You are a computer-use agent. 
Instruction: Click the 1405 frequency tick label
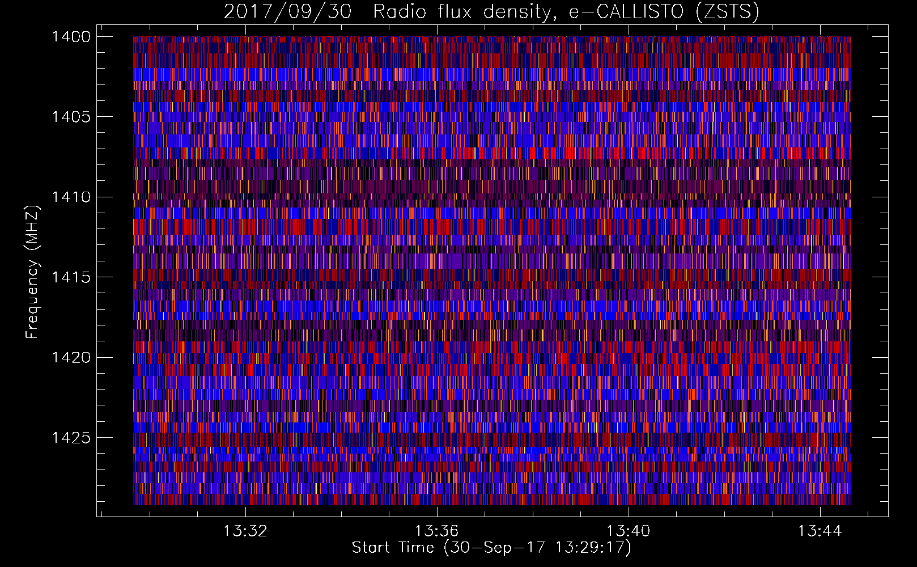71,117
